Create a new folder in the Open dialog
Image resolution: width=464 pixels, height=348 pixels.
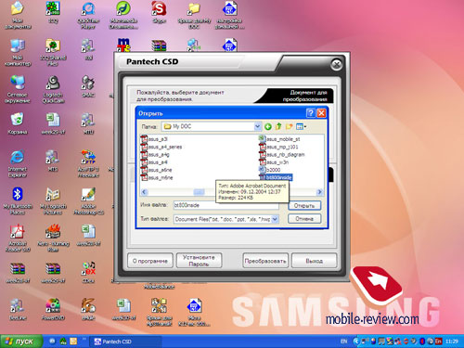pyautogui.click(x=290, y=126)
